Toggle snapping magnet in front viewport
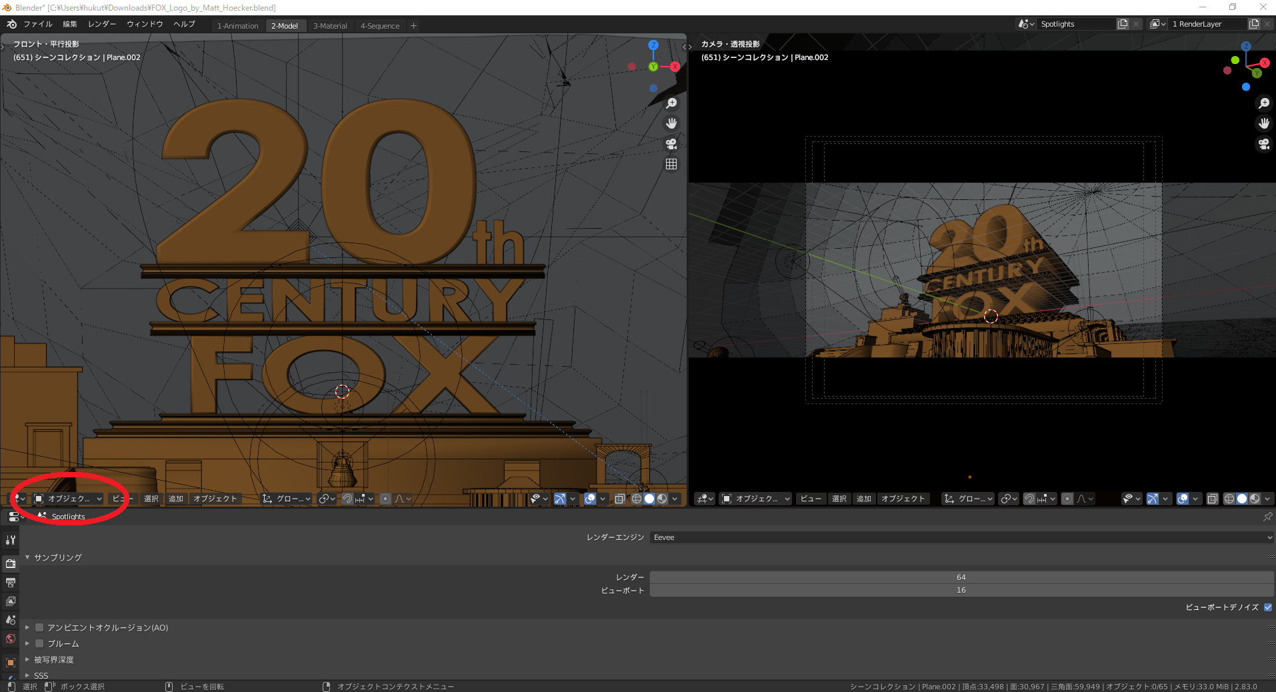 347,499
